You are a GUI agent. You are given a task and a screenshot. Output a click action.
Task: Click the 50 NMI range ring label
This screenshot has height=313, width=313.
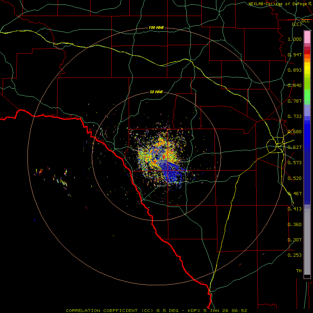tap(156, 92)
